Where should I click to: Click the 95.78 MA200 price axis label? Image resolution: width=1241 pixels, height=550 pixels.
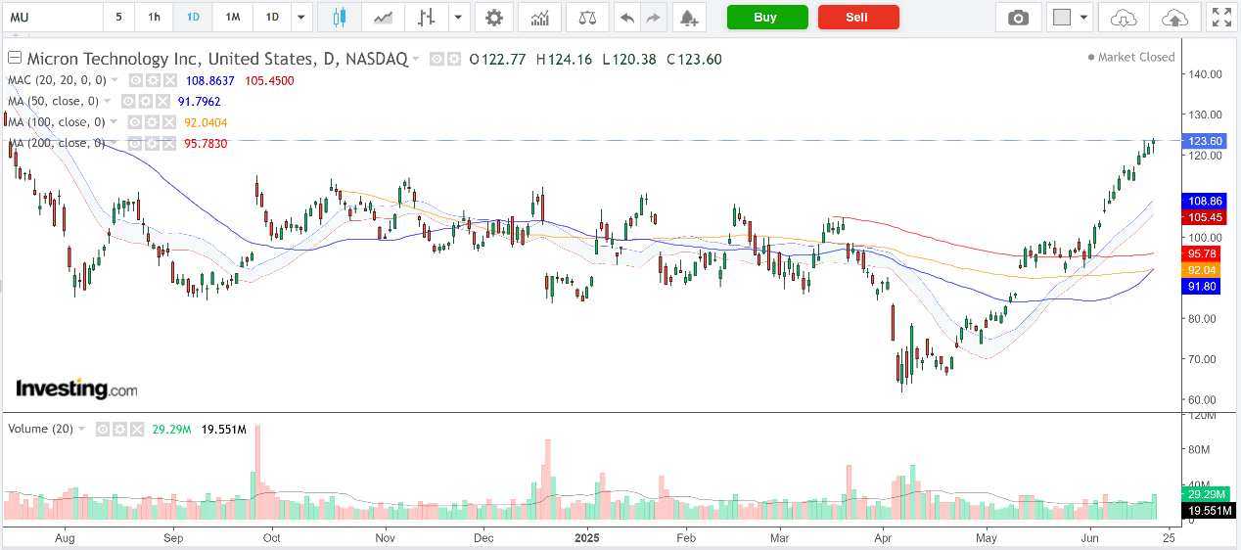point(1204,253)
